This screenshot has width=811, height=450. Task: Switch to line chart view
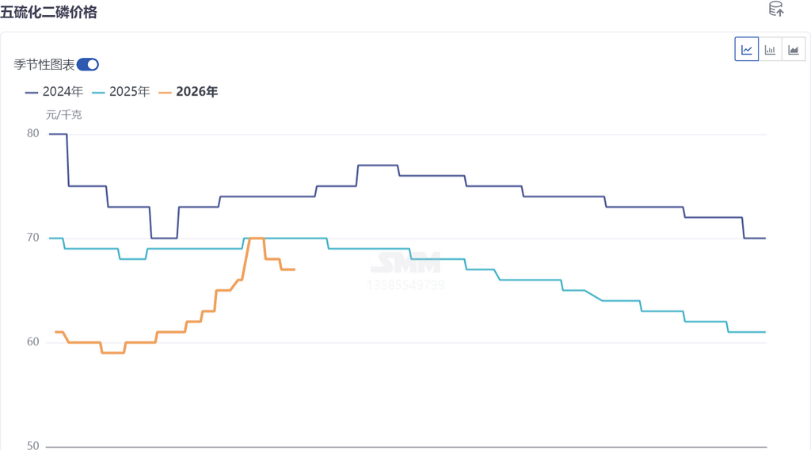[x=746, y=49]
